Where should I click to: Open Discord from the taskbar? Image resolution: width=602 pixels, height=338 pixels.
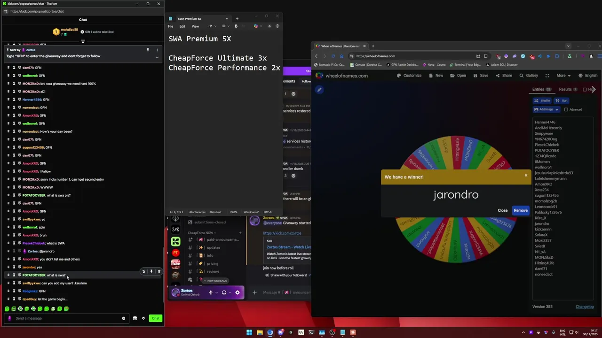pyautogui.click(x=280, y=332)
